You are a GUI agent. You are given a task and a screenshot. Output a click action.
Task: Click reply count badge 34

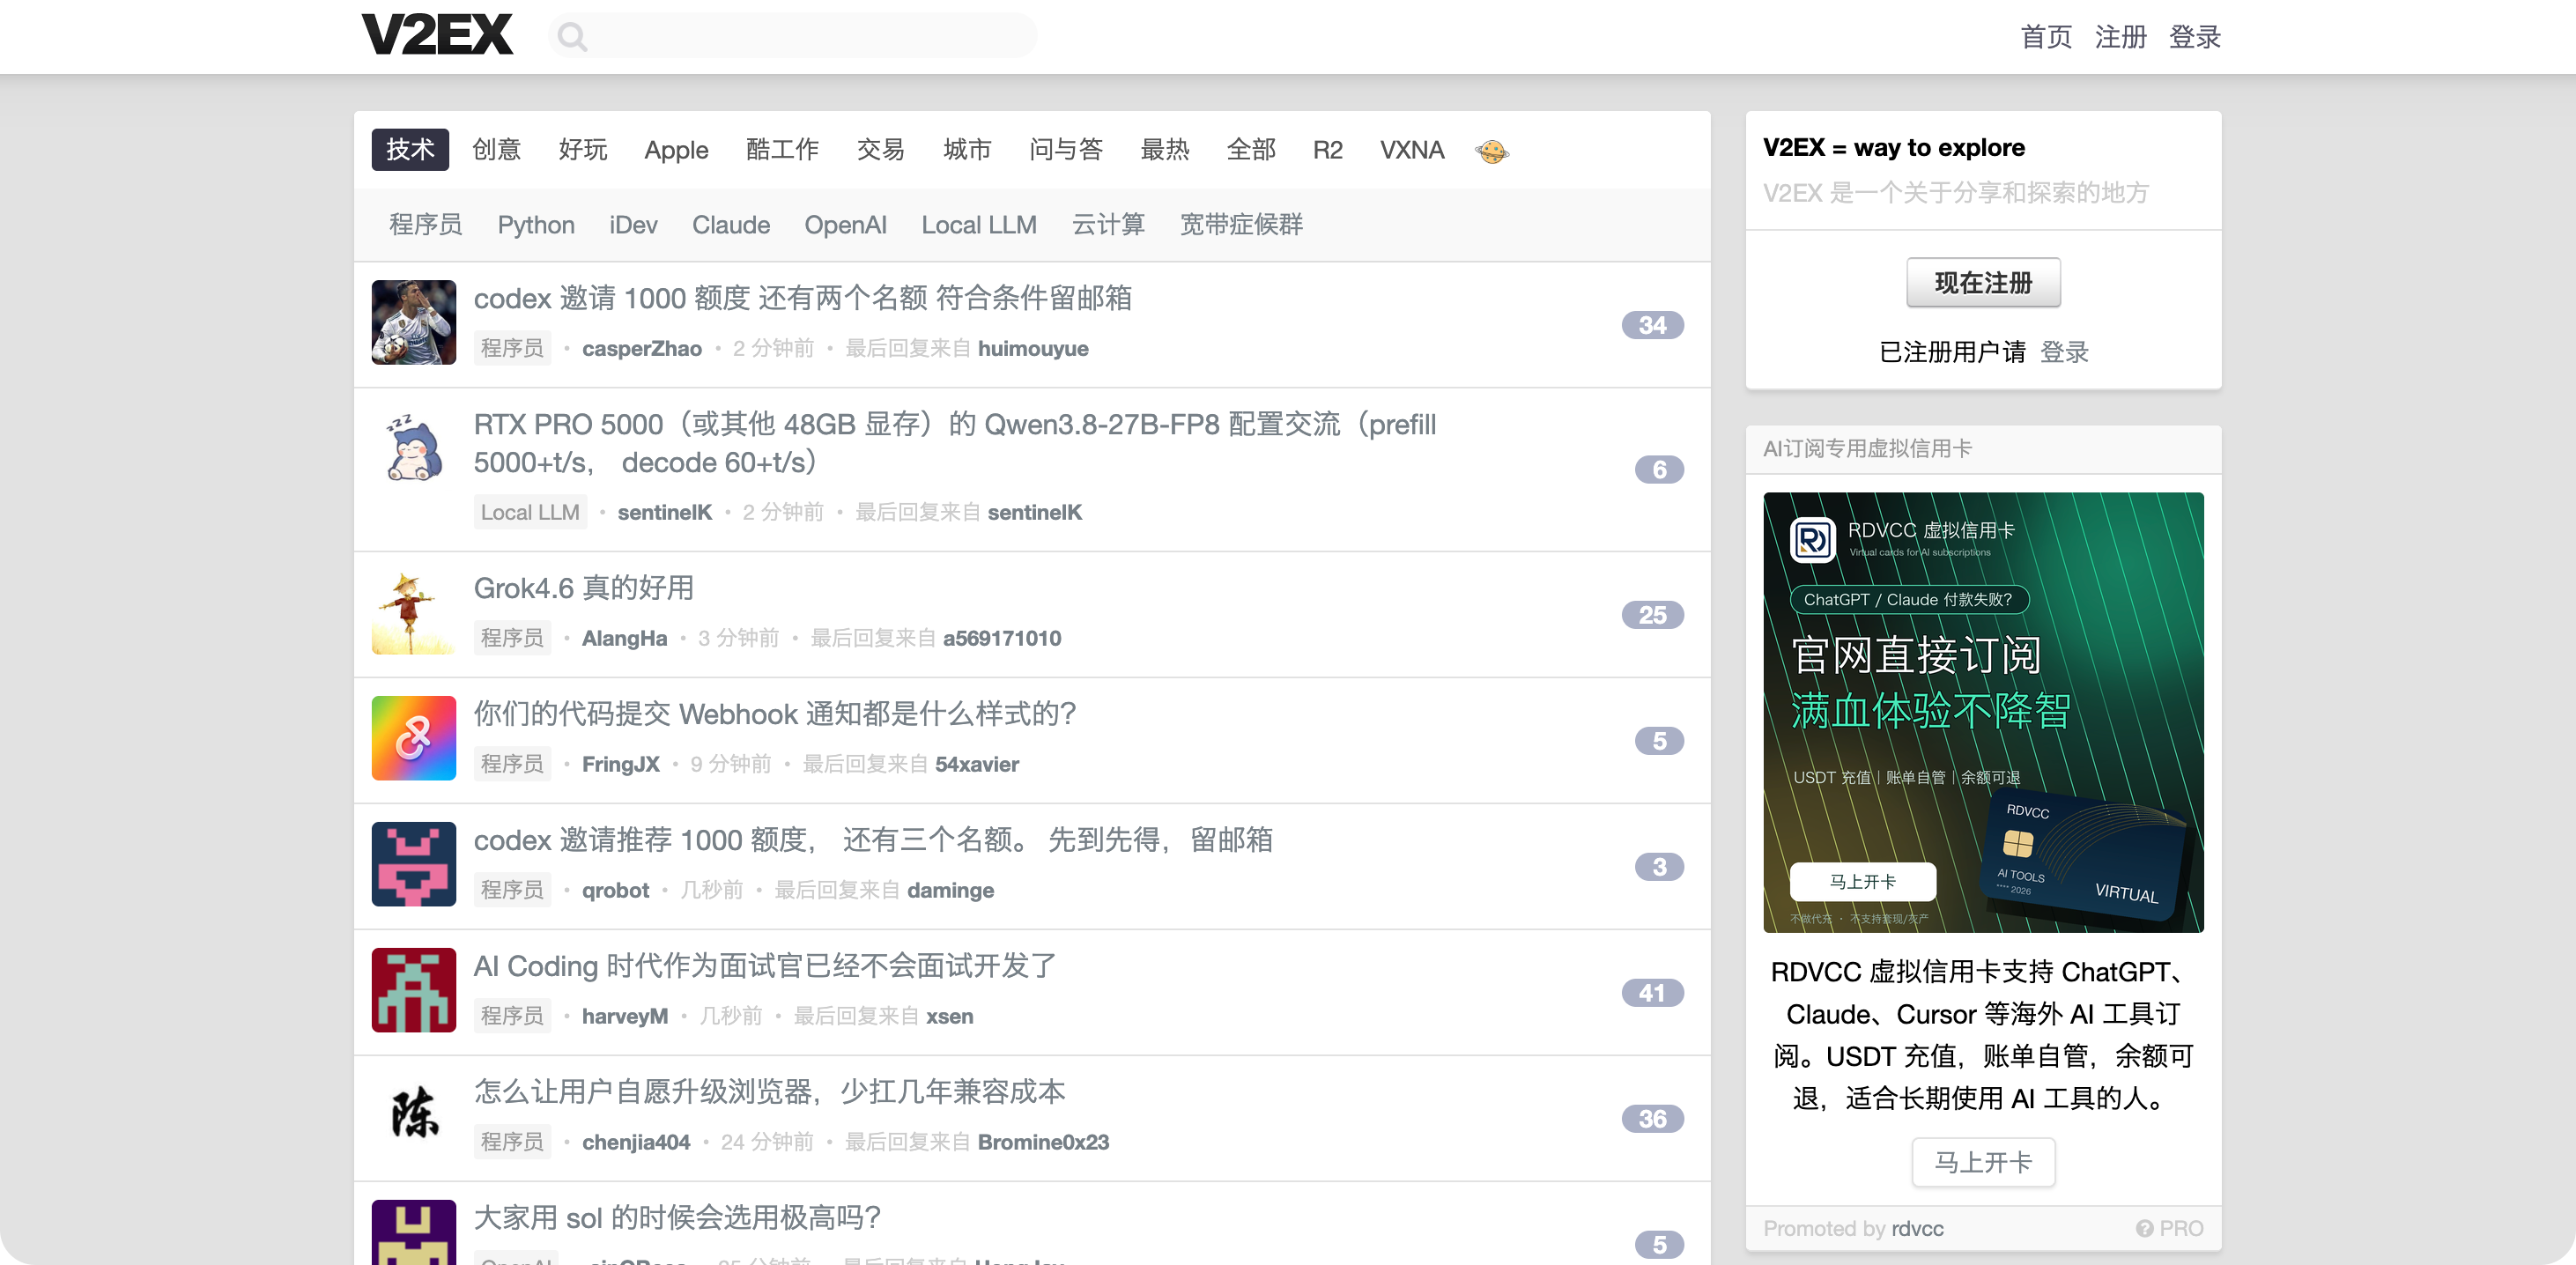click(x=1652, y=325)
